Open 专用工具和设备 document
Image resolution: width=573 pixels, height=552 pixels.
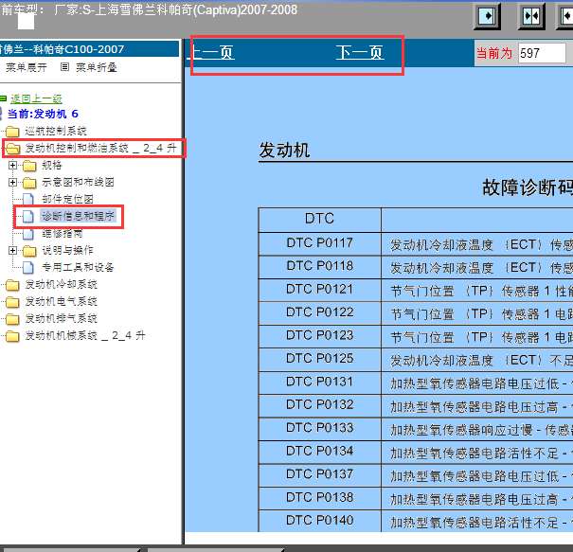point(78,267)
